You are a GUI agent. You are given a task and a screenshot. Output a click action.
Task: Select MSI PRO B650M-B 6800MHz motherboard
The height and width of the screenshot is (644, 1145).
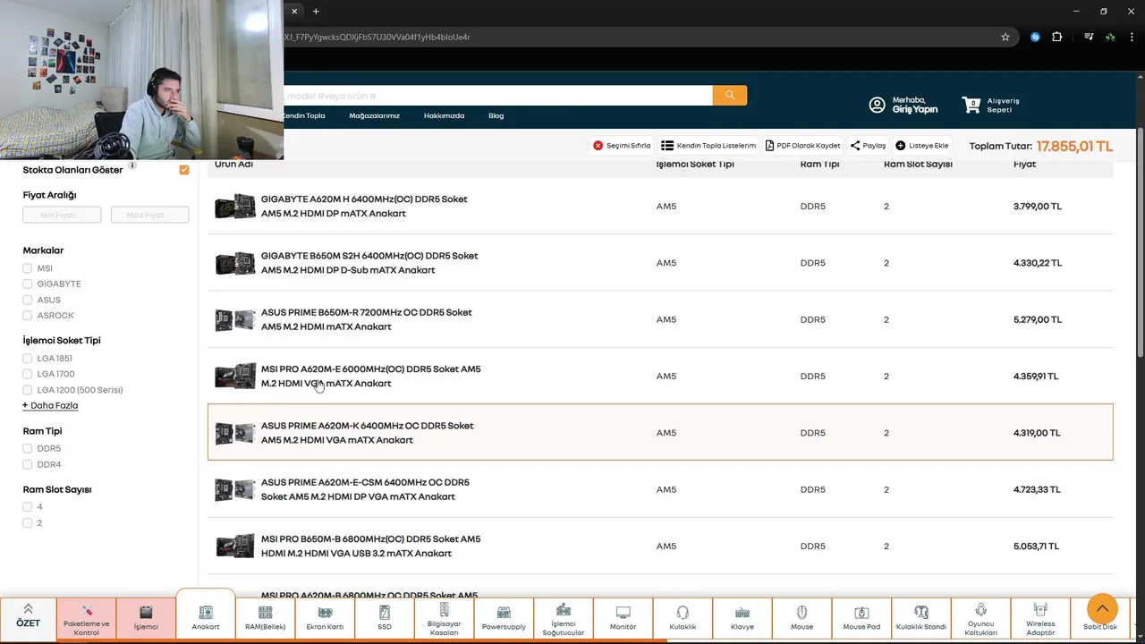tap(660, 546)
